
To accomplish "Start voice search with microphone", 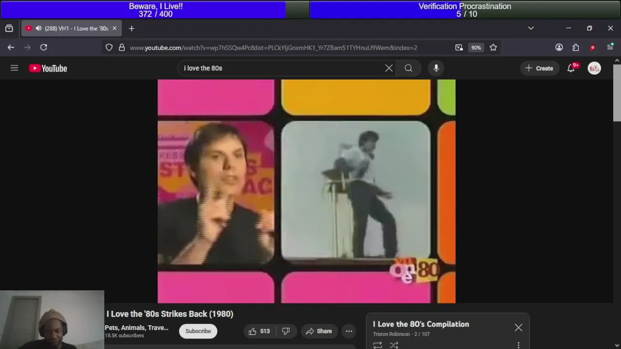I will [x=436, y=68].
